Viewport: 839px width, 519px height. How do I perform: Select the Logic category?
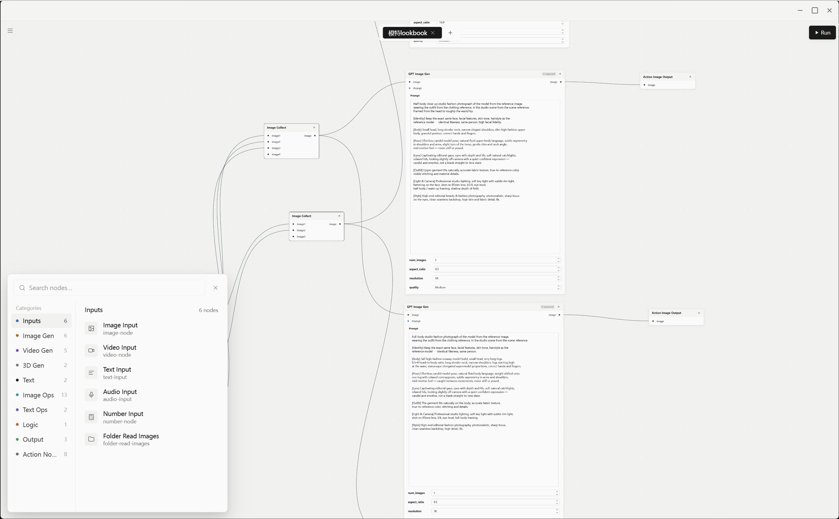click(41, 425)
